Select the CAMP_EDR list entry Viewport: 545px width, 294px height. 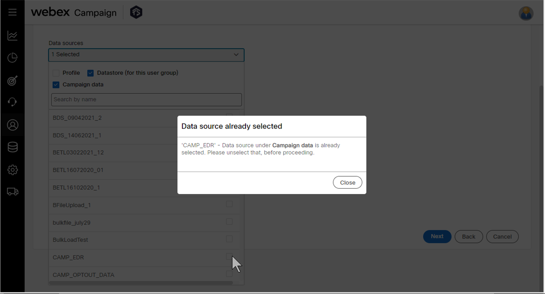144,258
